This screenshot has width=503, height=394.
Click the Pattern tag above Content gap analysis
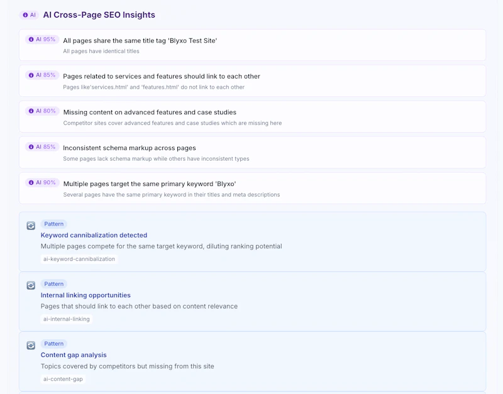(x=53, y=344)
